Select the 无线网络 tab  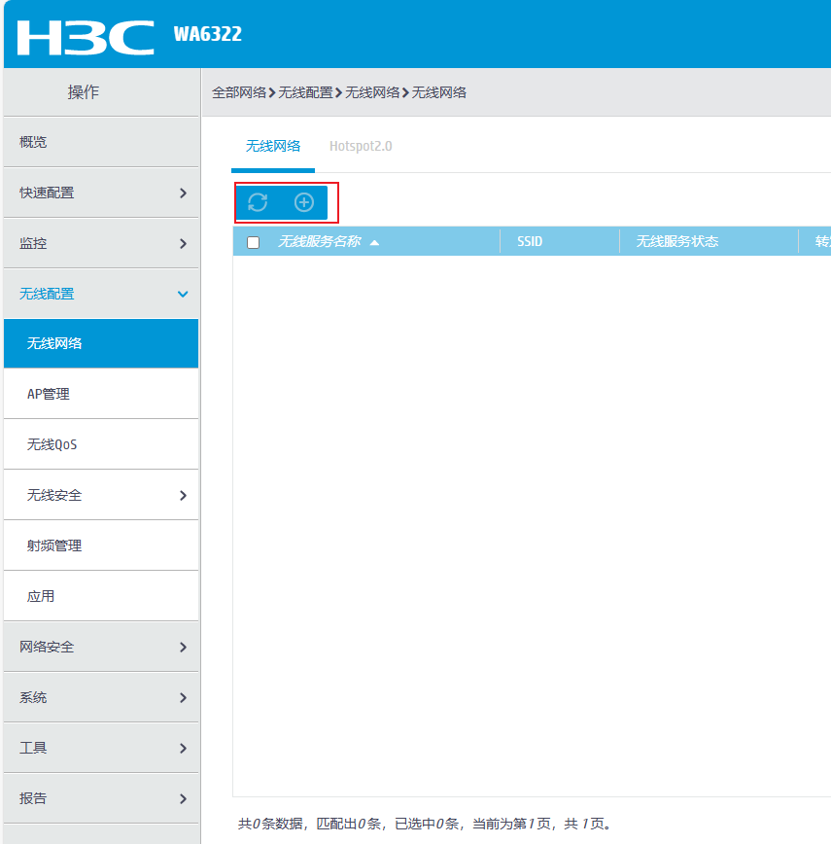point(272,147)
